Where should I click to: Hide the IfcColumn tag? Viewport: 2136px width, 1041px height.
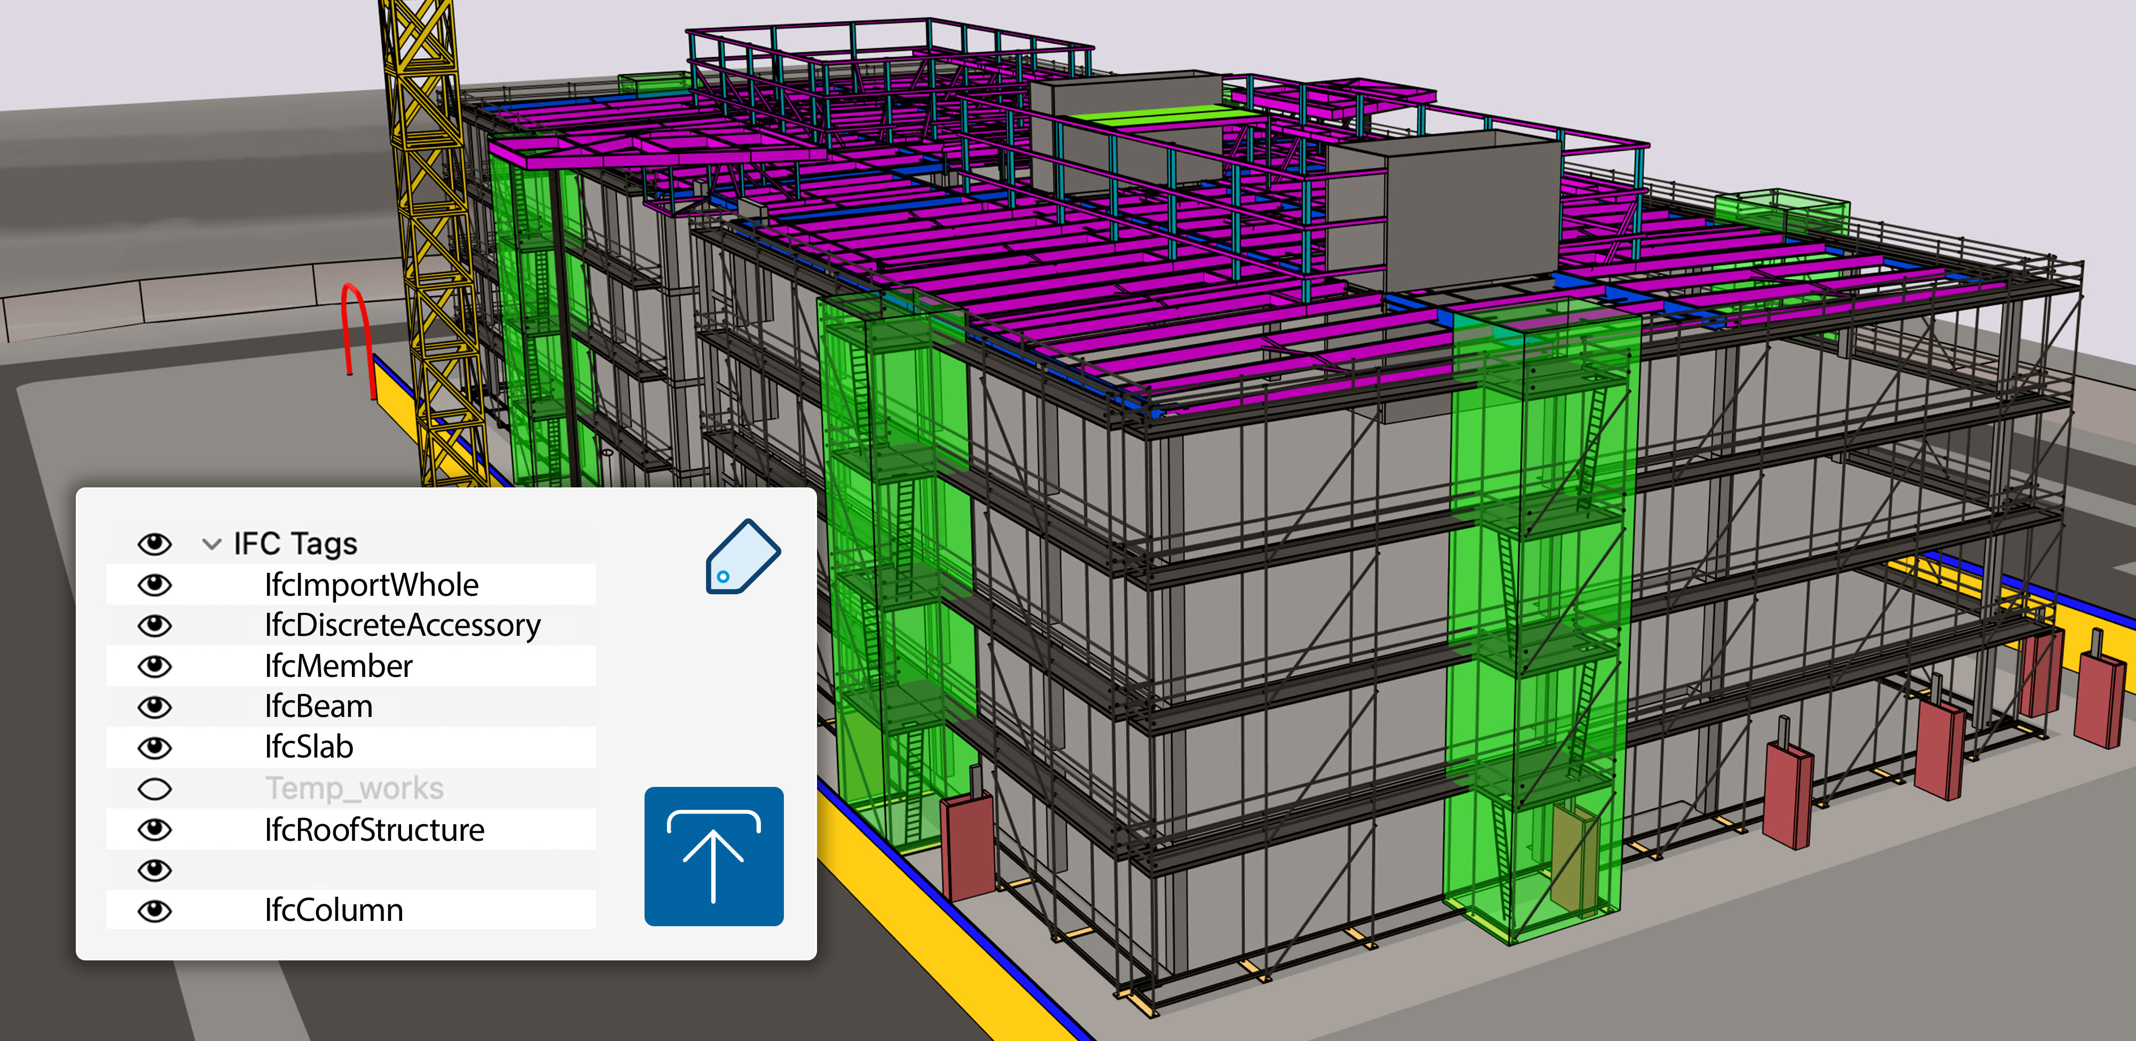point(154,911)
